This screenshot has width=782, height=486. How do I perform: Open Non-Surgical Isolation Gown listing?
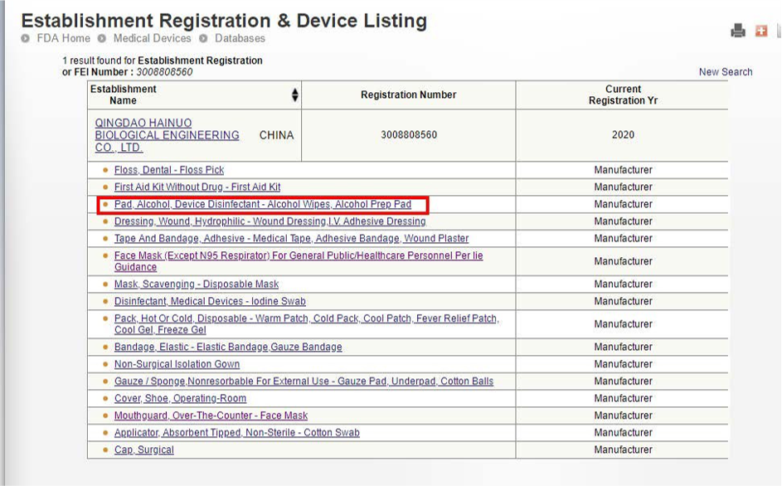tap(177, 364)
